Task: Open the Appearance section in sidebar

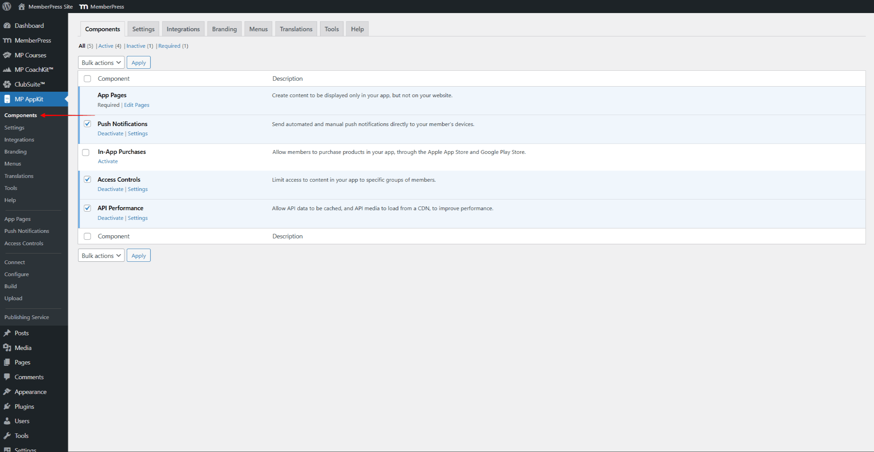Action: point(7,392)
